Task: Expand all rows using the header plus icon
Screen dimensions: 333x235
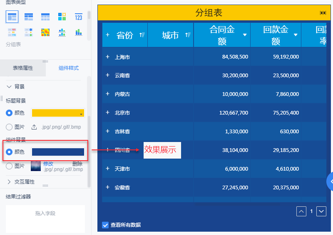Action: [x=108, y=35]
